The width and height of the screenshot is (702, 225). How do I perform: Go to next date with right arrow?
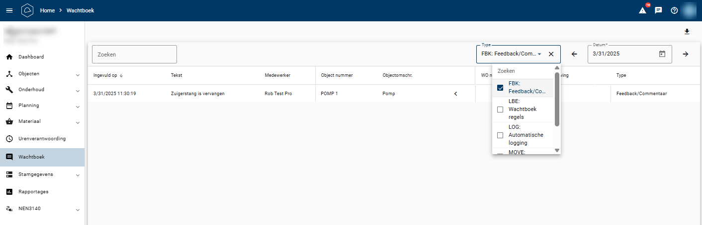click(685, 54)
